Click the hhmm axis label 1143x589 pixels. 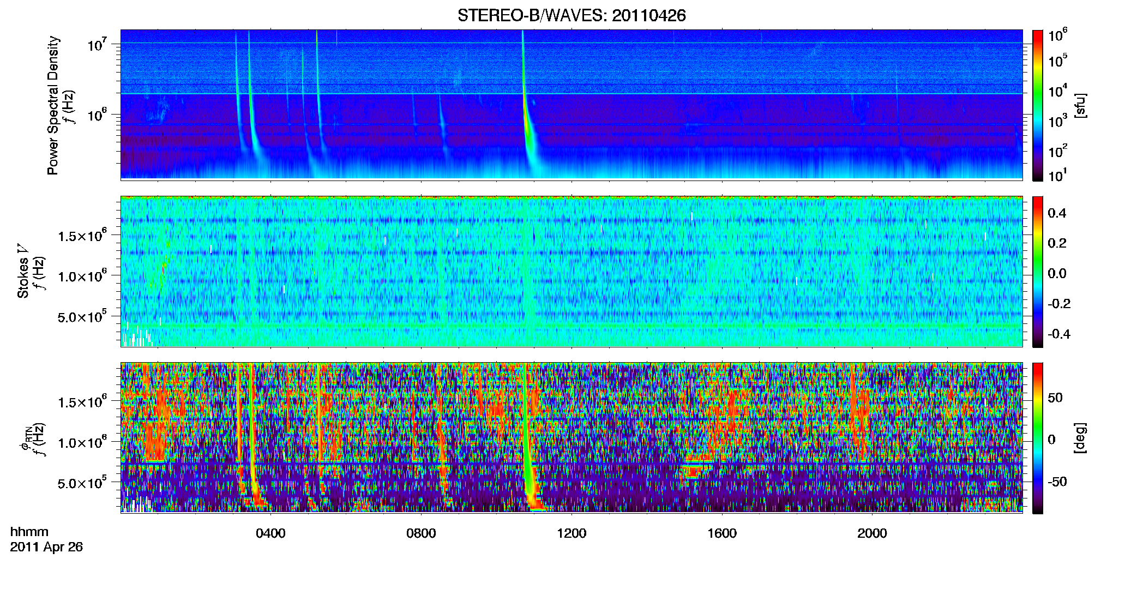pyautogui.click(x=29, y=532)
